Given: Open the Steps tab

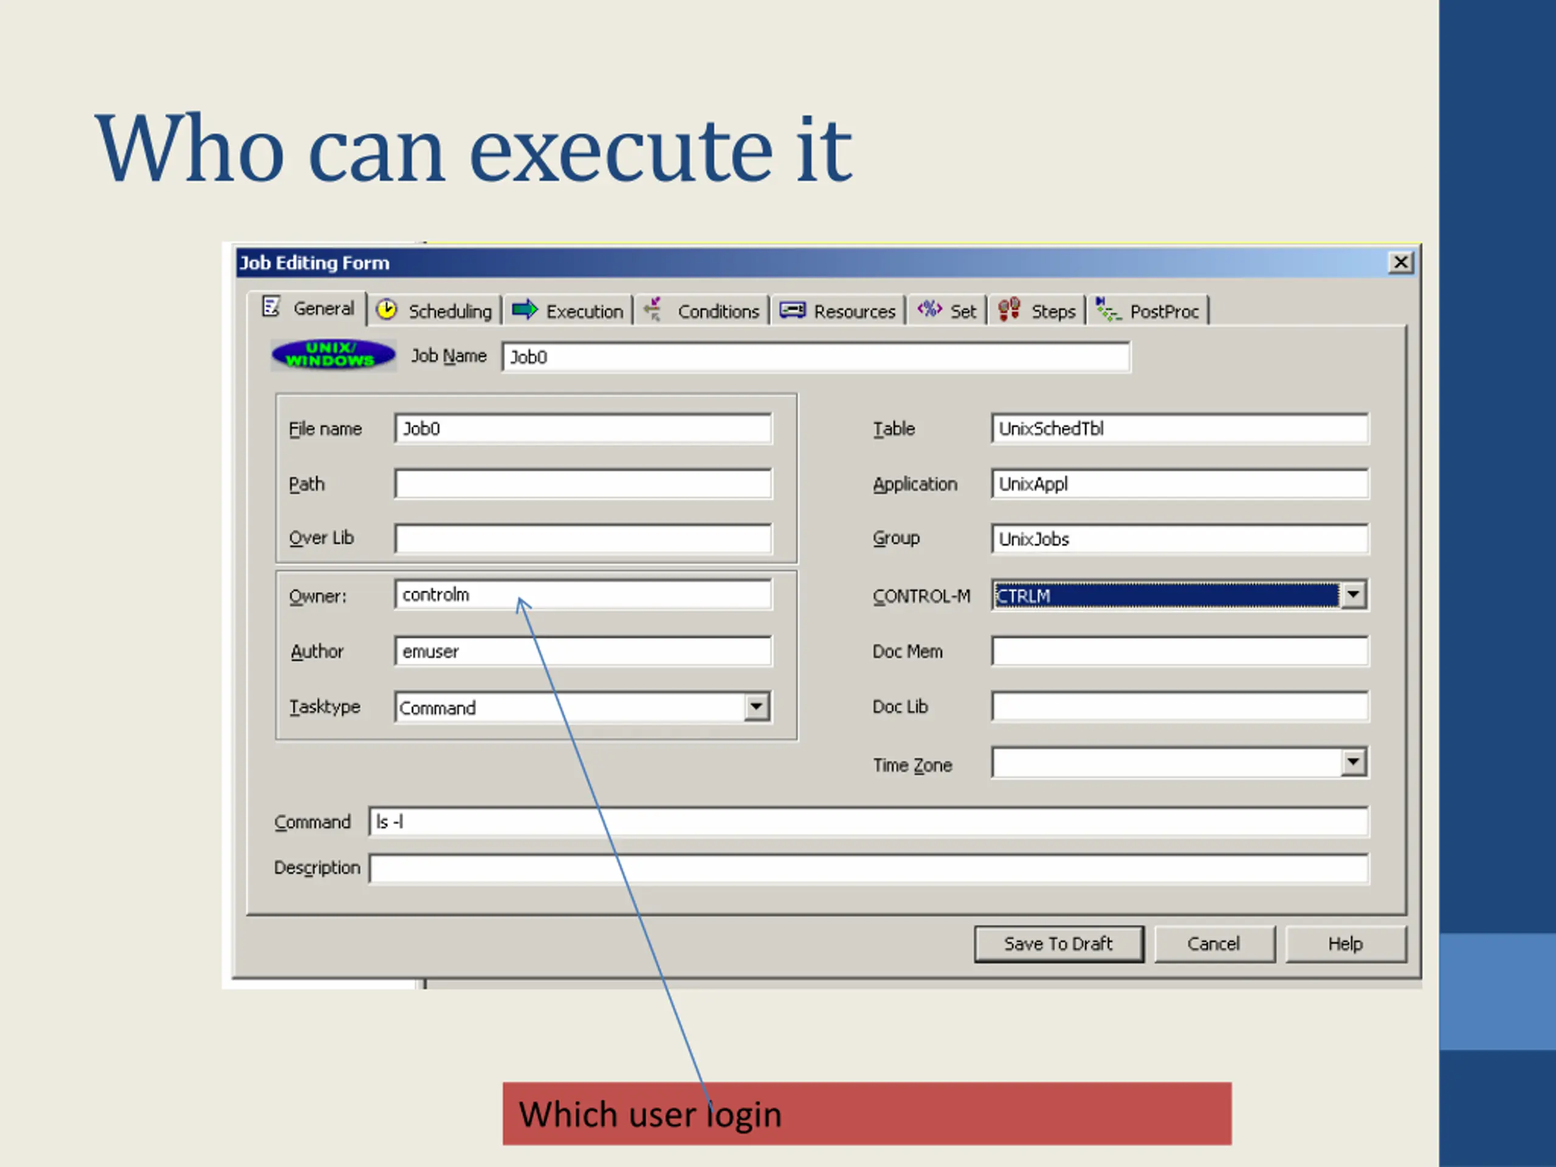Looking at the screenshot, I should point(1037,310).
